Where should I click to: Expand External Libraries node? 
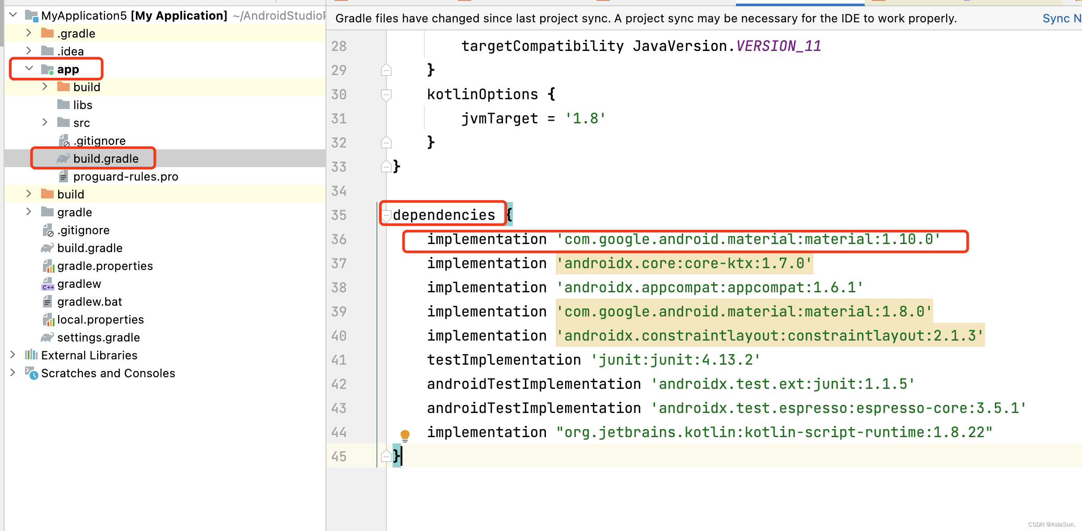[x=13, y=355]
